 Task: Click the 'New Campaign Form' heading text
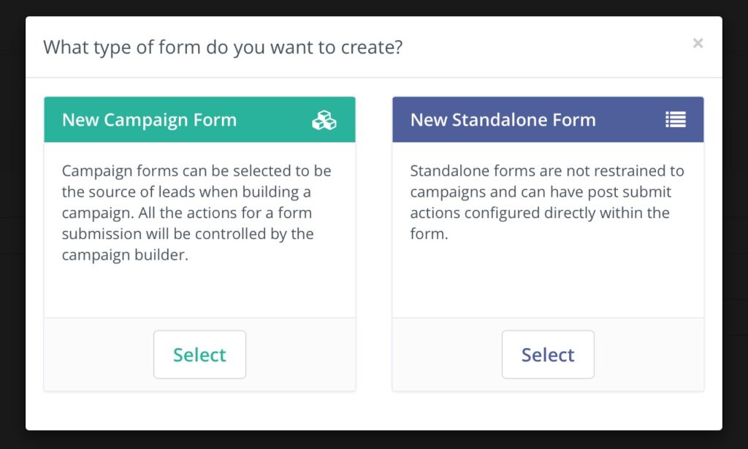(149, 120)
